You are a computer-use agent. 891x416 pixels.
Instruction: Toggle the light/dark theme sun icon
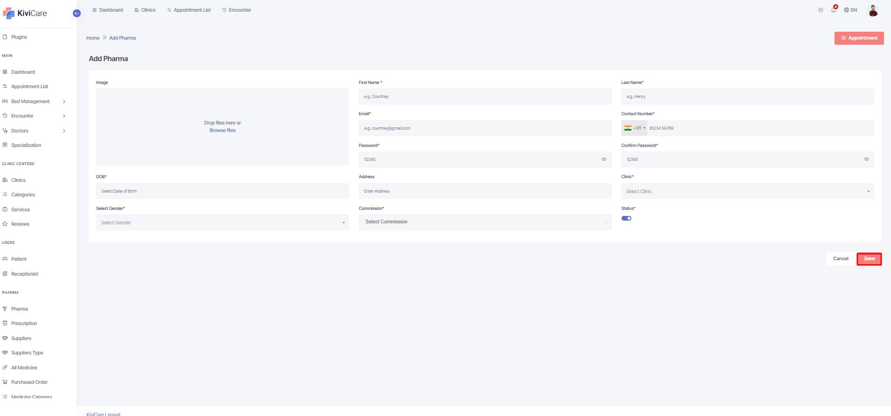pyautogui.click(x=820, y=10)
